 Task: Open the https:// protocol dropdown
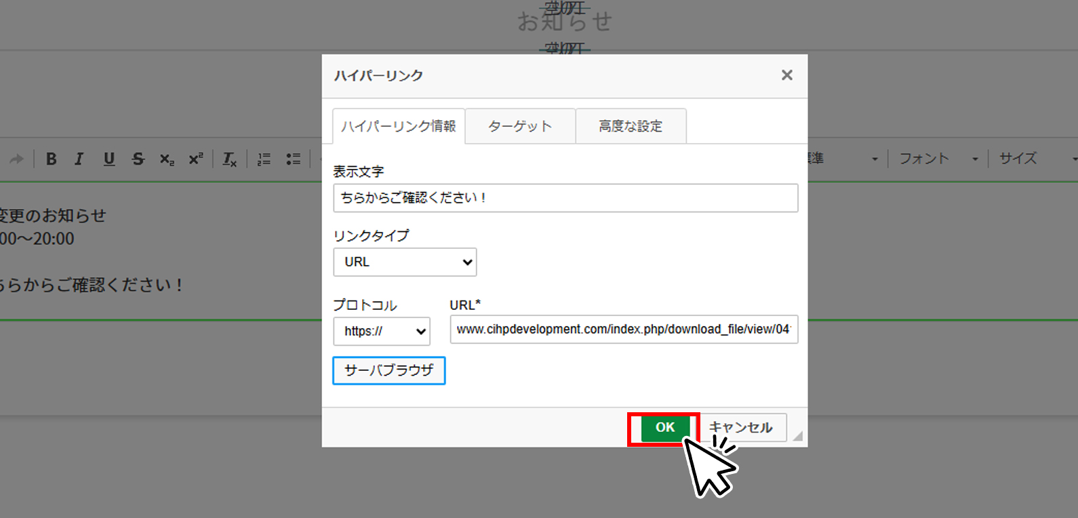382,331
